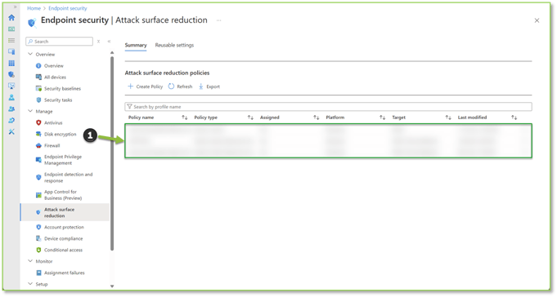This screenshot has width=557, height=297.
Task: Go to Endpoint security breadcrumb link
Action: tap(68, 8)
